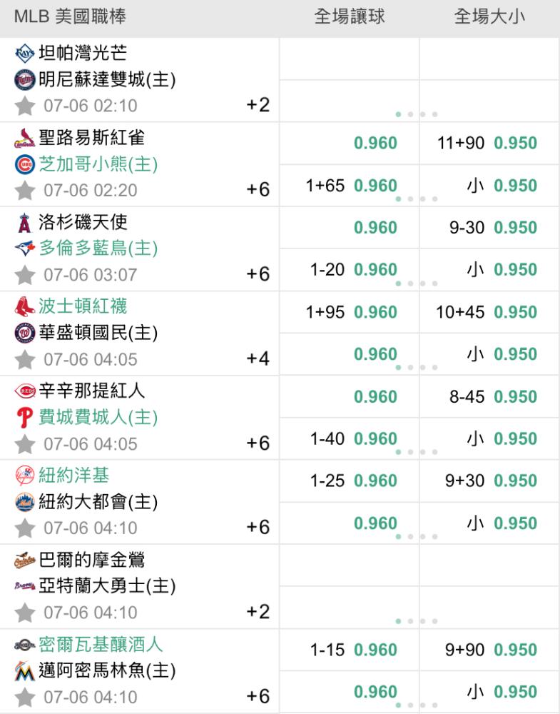Select the 全場讓球 column header
The image size is (560, 714).
tap(349, 17)
